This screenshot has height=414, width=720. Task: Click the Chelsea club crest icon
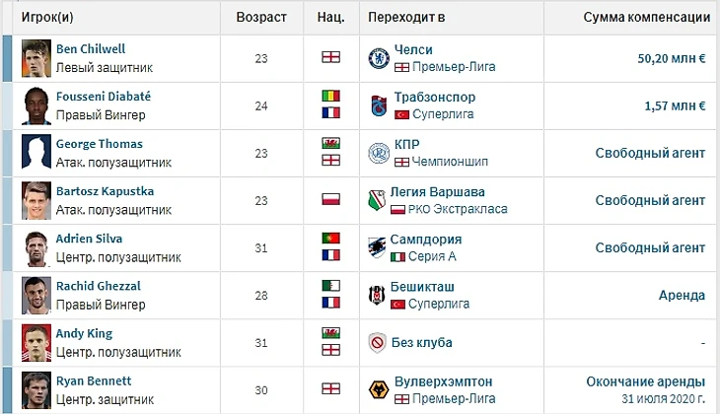tap(379, 58)
